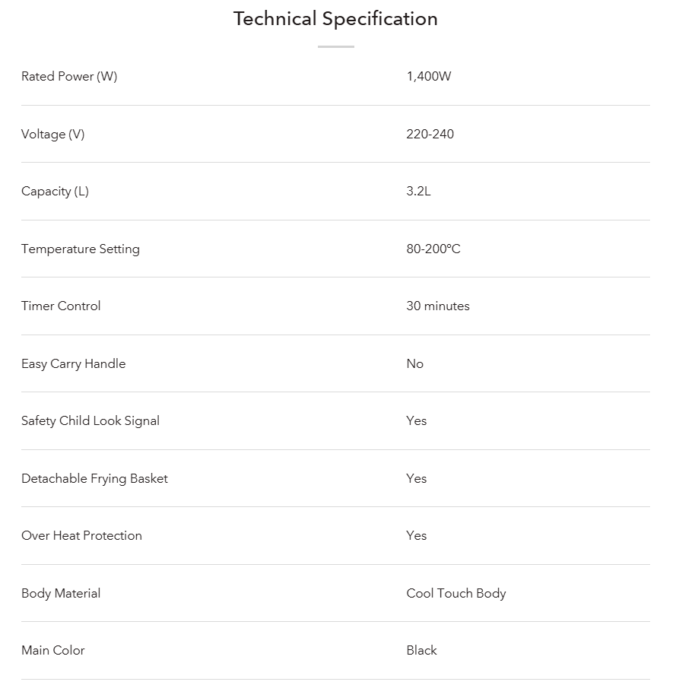Click the Temperature Setting label
The width and height of the screenshot is (676, 685).
point(81,249)
